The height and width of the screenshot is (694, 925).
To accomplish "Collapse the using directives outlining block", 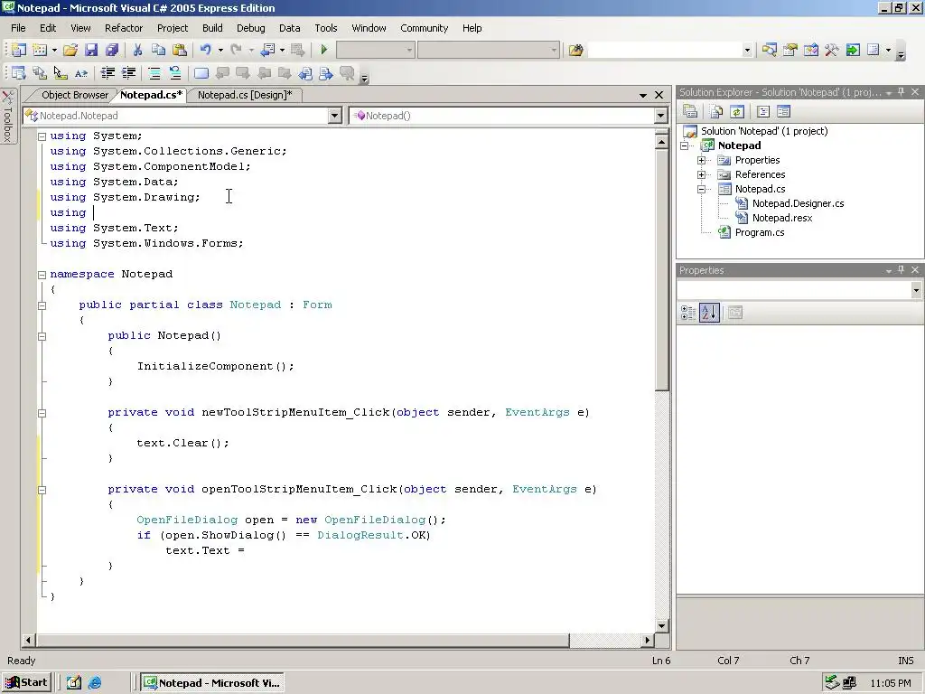I will click(x=42, y=136).
